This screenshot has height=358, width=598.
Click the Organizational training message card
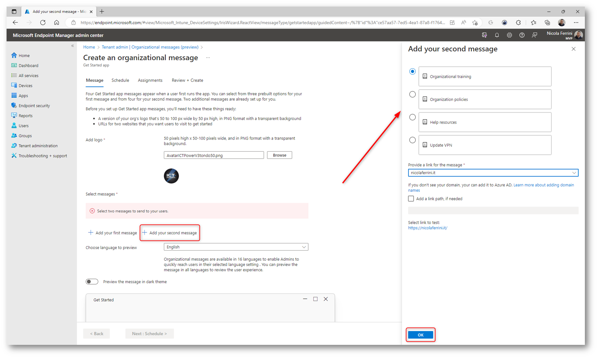485,76
